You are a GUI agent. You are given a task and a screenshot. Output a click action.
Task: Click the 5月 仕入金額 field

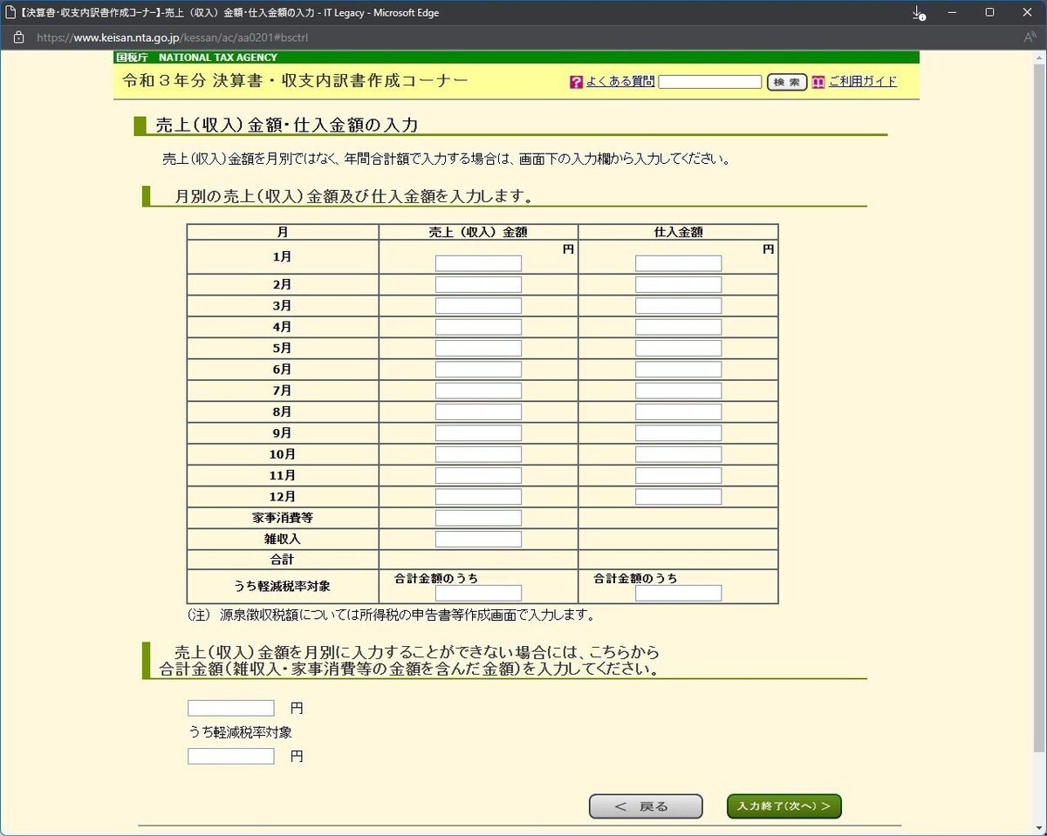point(679,348)
